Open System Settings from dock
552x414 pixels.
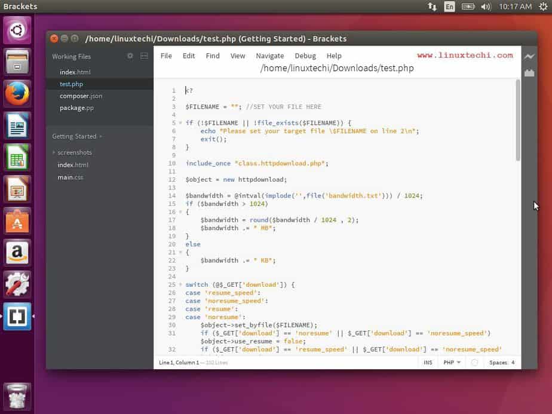[17, 284]
